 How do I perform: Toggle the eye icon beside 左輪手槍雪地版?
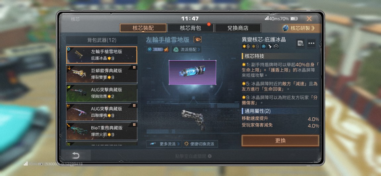tap(197, 40)
